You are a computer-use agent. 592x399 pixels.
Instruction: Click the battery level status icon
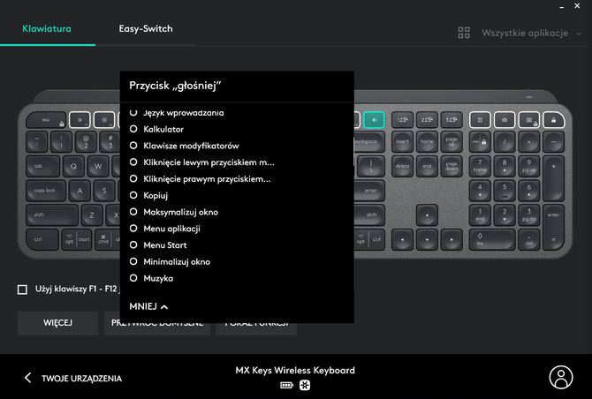(286, 385)
